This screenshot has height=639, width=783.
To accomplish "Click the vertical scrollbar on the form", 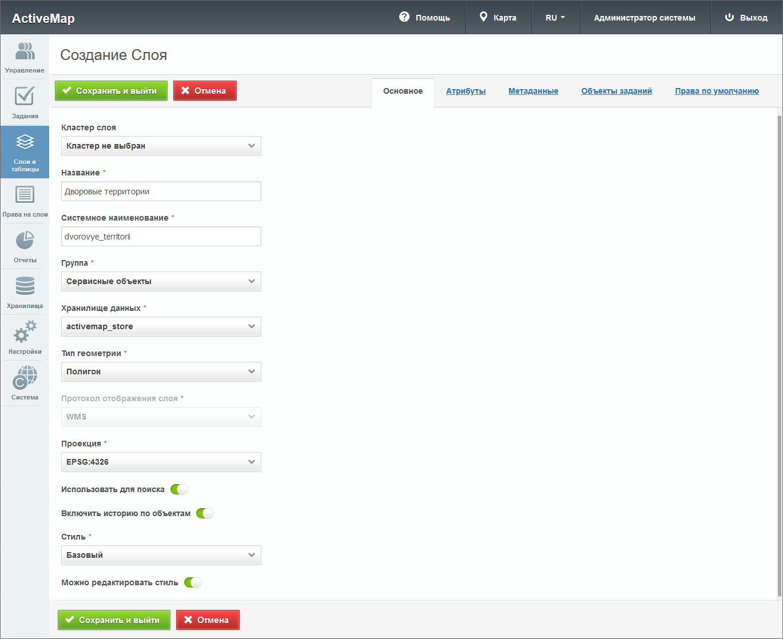I will click(x=779, y=354).
